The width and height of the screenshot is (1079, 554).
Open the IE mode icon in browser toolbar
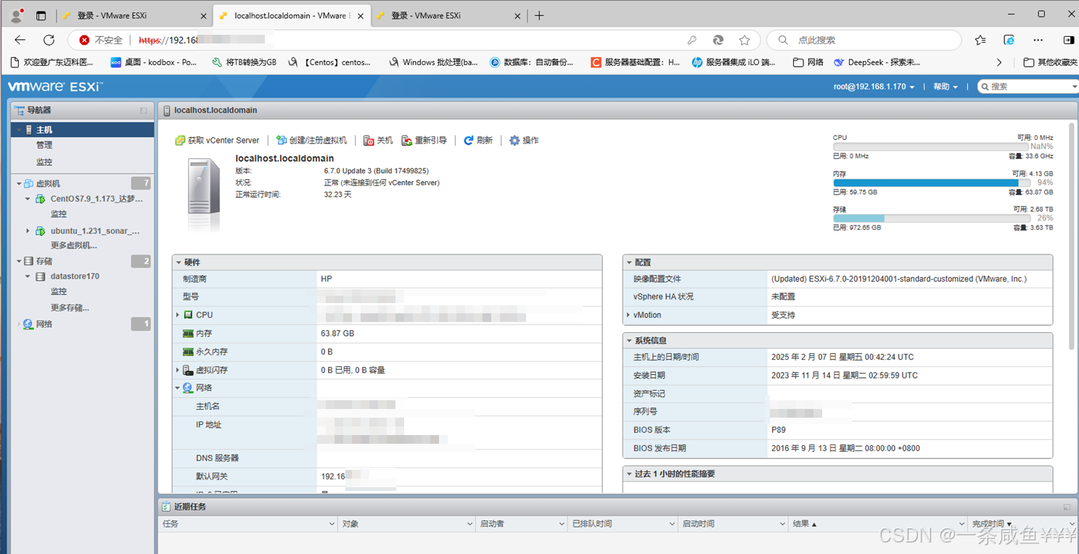pyautogui.click(x=1009, y=40)
